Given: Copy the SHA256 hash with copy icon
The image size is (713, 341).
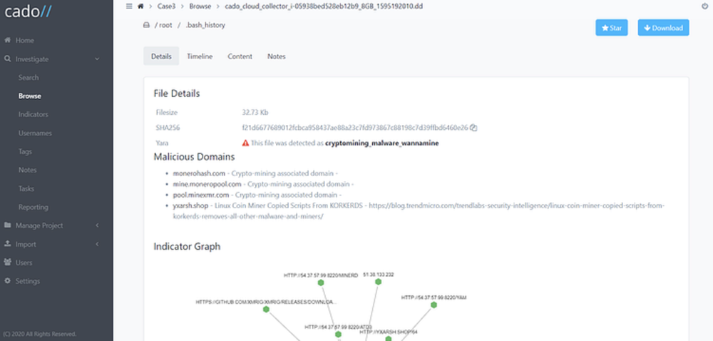Looking at the screenshot, I should [473, 128].
